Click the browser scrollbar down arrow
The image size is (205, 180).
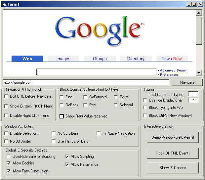coord(199,73)
